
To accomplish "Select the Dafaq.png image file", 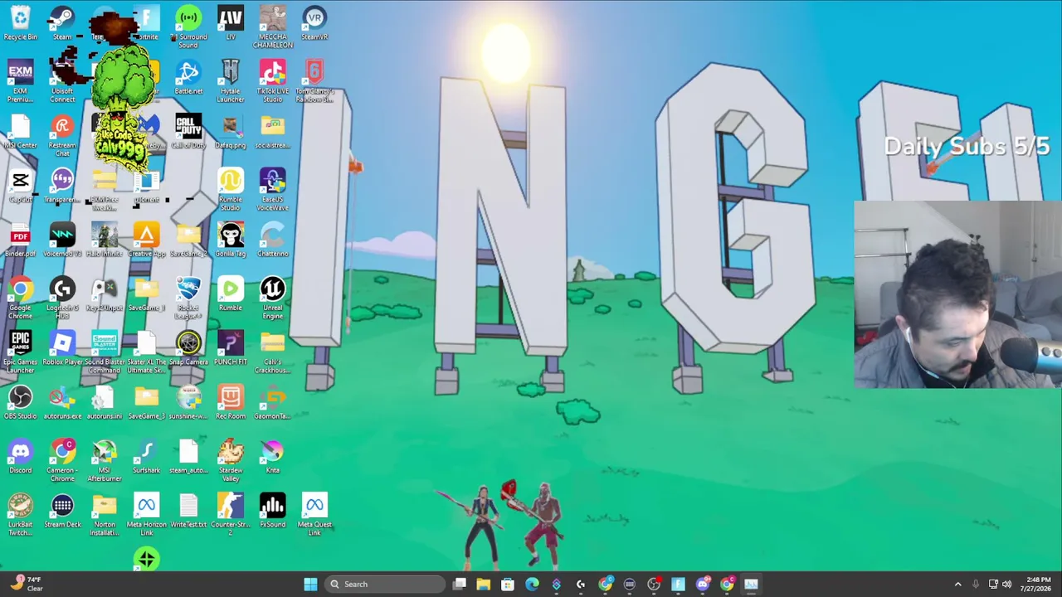I will click(231, 132).
